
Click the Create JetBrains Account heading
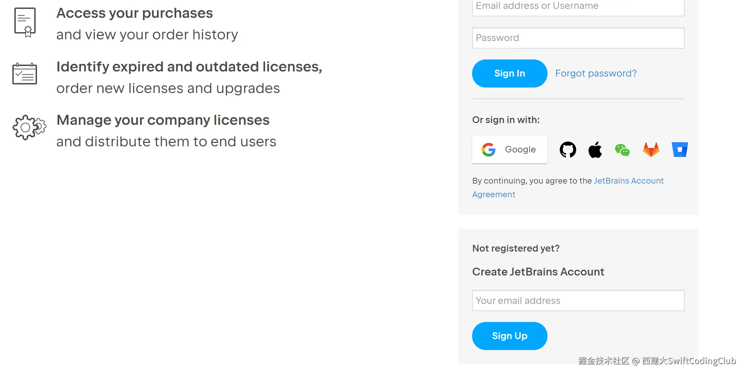point(538,272)
